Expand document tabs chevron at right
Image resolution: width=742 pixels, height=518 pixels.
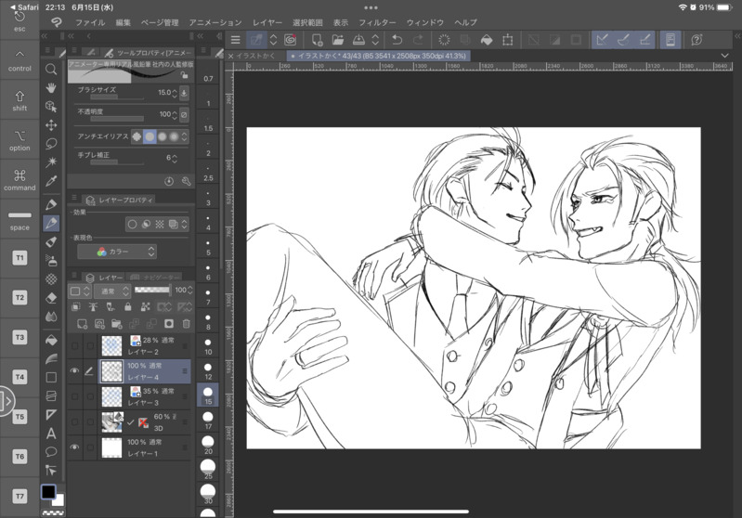[x=724, y=56]
